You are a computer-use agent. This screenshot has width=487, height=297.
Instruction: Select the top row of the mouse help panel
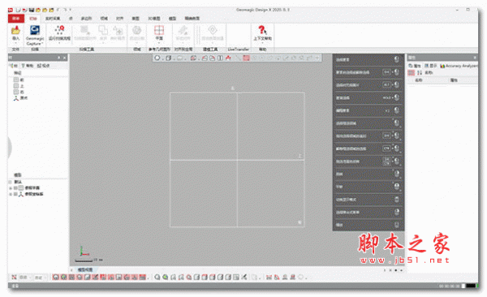pos(368,59)
